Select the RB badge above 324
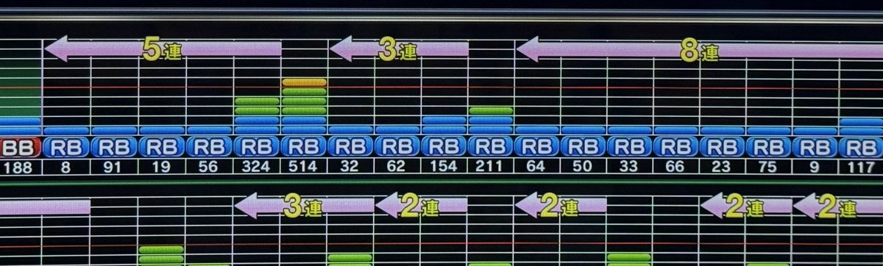The height and width of the screenshot is (266, 883). click(256, 148)
